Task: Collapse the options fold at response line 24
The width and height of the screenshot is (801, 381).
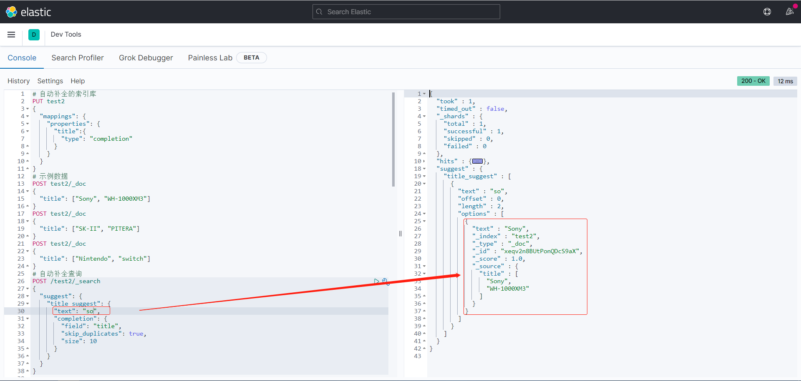Action: tap(424, 214)
